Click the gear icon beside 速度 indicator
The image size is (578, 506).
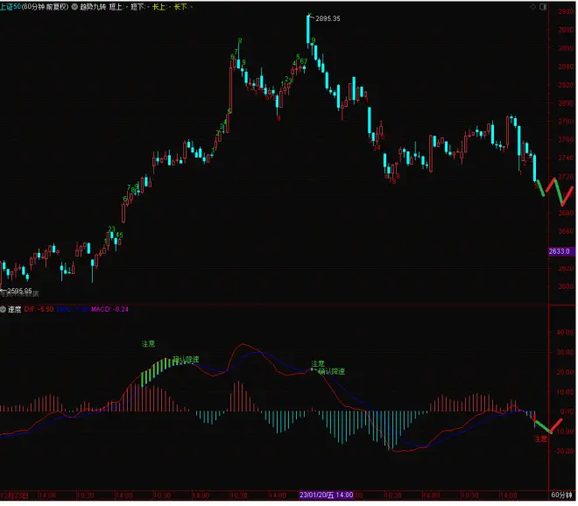click(x=4, y=309)
